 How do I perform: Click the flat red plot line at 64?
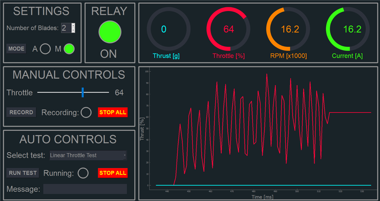click(x=350, y=112)
